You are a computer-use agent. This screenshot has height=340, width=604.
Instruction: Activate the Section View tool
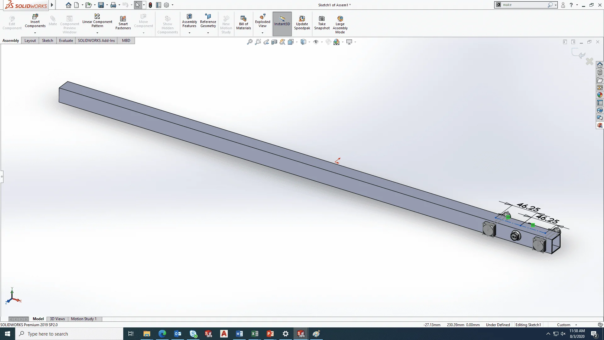pos(274,42)
